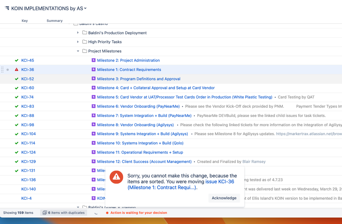The height and width of the screenshot is (224, 342).
Task: Click the epic icon for Milestone 10
Action: click(x=93, y=143)
